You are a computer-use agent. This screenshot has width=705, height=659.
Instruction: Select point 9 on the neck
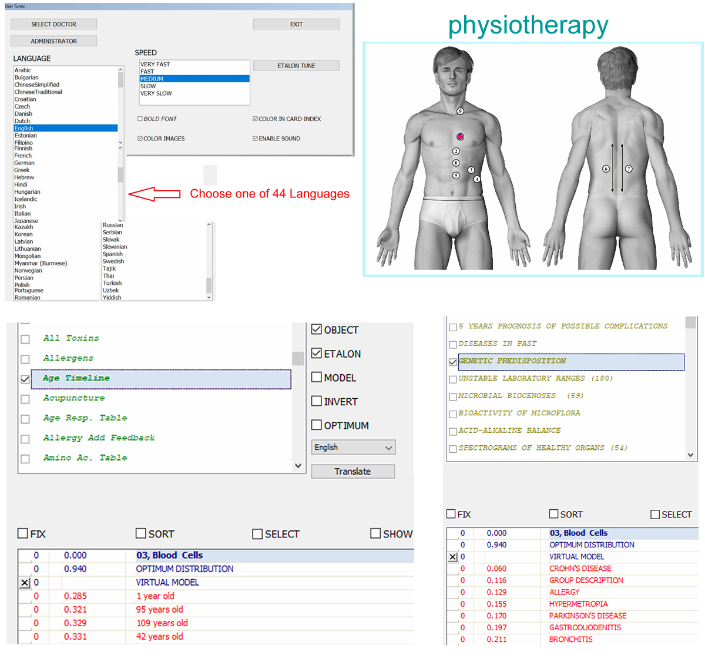click(x=460, y=111)
